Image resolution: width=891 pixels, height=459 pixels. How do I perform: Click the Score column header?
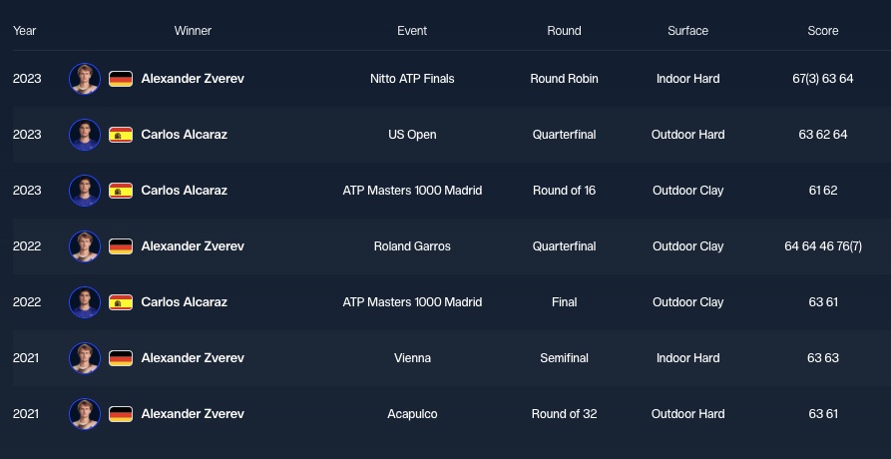coord(823,31)
